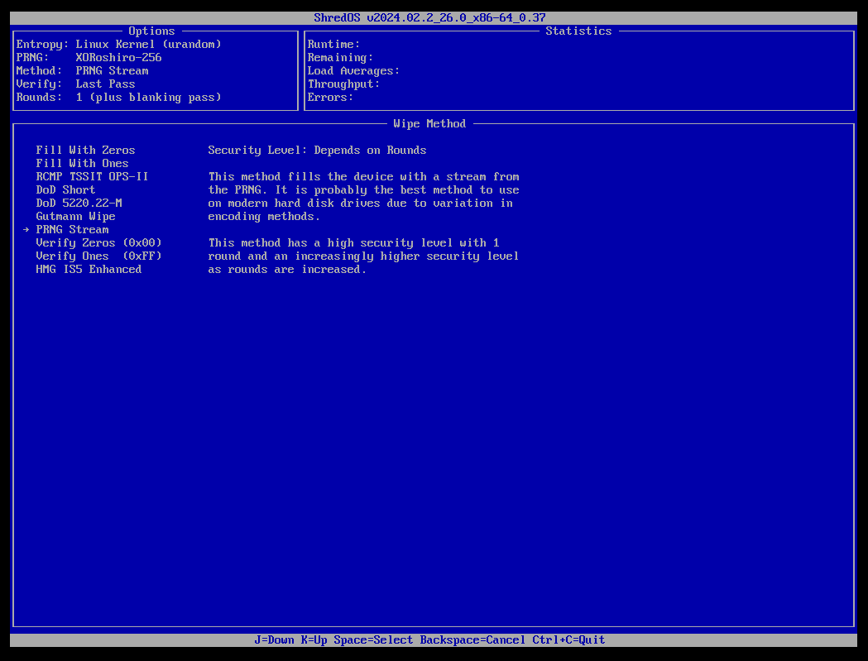Click the Statistics panel header
The width and height of the screenshot is (868, 661).
[x=578, y=31]
